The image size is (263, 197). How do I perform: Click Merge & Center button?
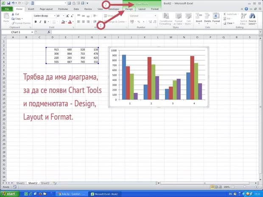coord(115,22)
